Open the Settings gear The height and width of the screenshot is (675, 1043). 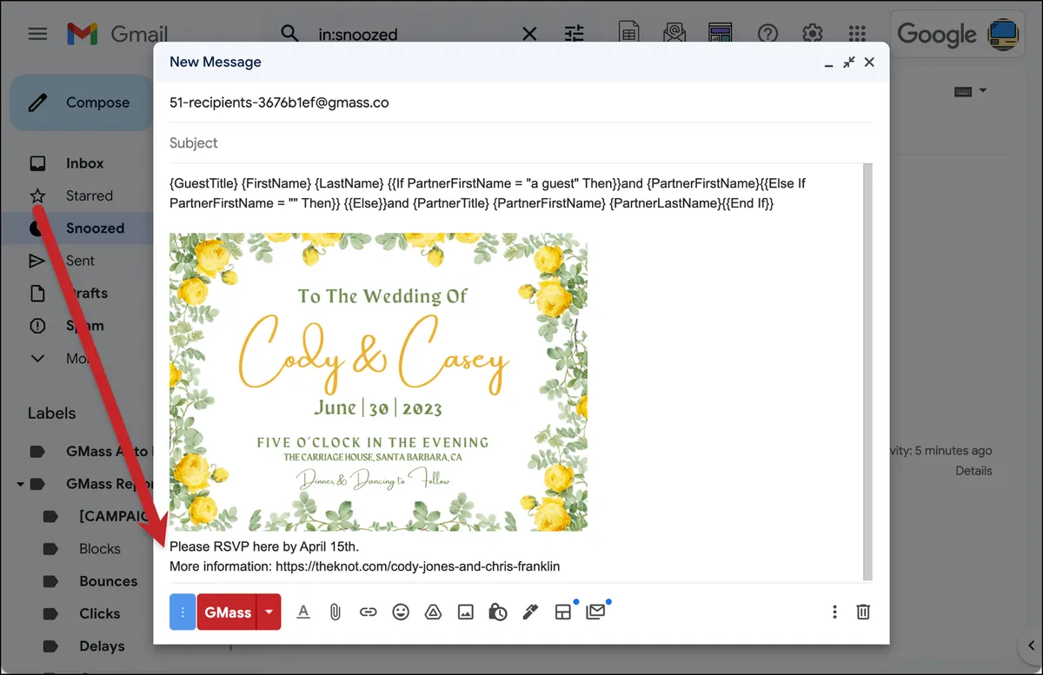[813, 34]
